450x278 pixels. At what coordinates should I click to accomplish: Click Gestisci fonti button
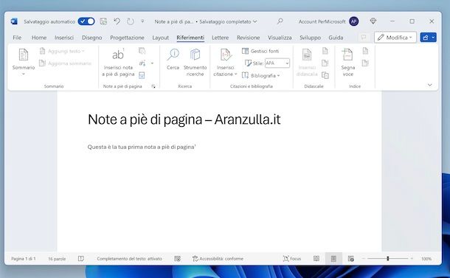[x=260, y=51]
